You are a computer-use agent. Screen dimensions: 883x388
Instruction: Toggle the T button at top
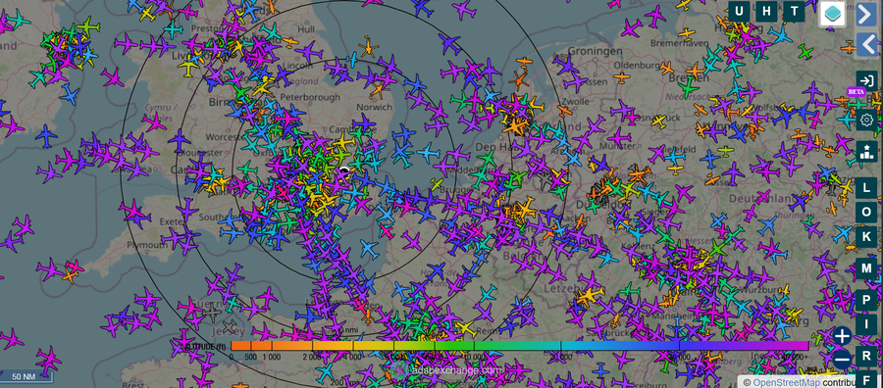(794, 11)
